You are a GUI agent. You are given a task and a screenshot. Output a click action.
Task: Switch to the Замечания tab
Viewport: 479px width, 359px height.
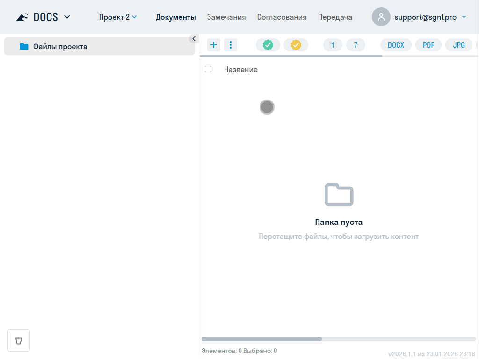pyautogui.click(x=226, y=17)
